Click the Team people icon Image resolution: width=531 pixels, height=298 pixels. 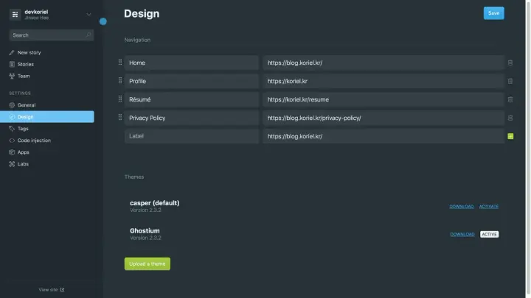[12, 76]
